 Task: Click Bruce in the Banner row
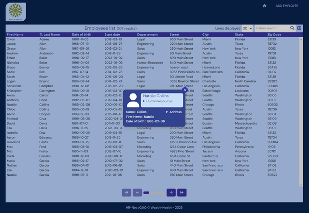11,67
